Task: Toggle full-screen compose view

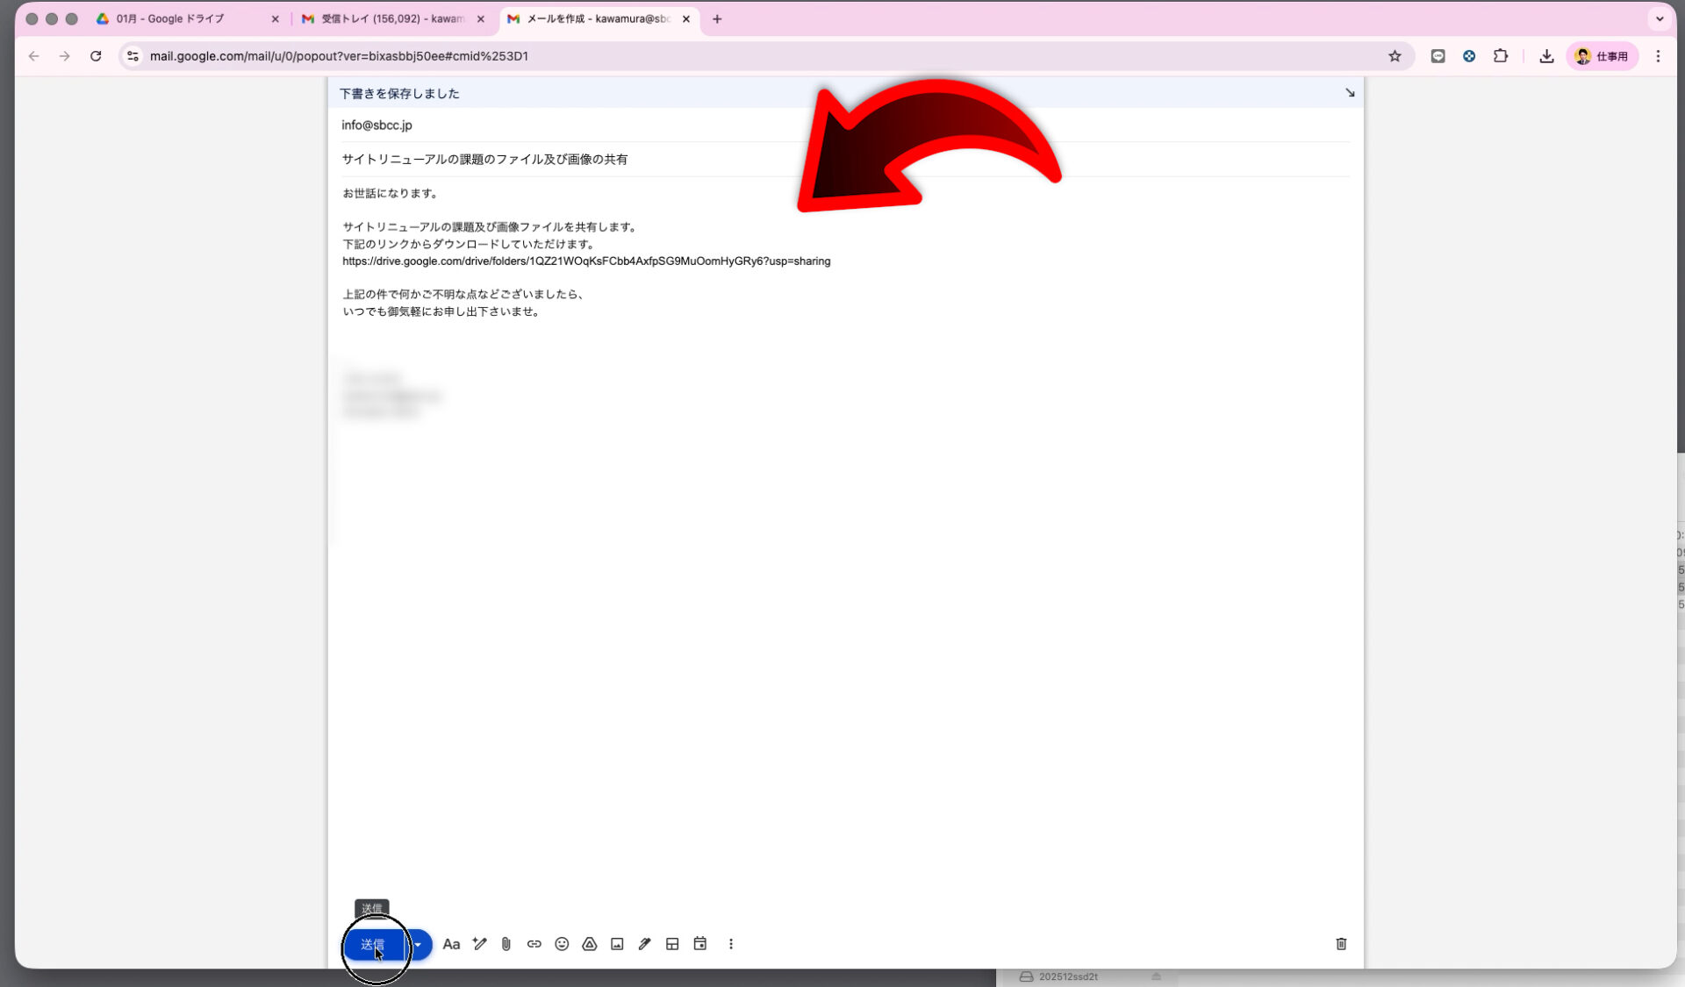Action: pyautogui.click(x=1349, y=92)
